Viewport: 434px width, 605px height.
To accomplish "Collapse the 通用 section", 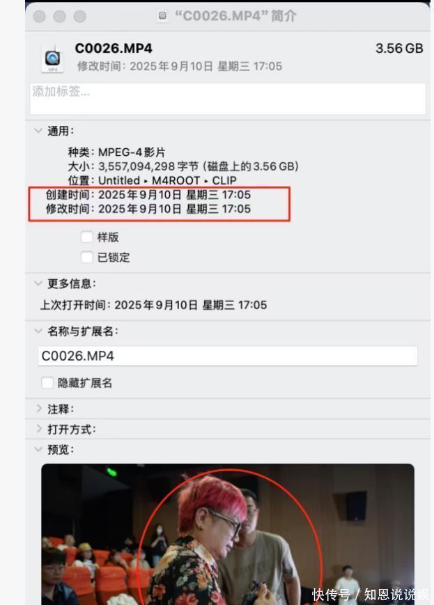I will (38, 131).
